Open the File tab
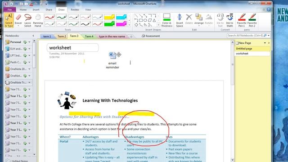This screenshot has height=162, width=288. 9,9
